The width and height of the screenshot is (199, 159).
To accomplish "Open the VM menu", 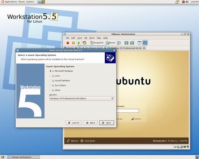I will tap(86, 38).
